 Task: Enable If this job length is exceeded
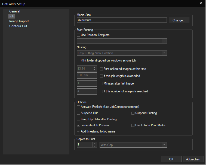coord(101,76)
